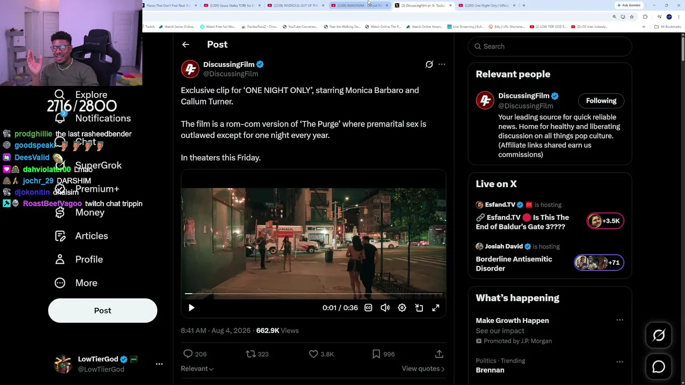The image size is (685, 385).
Task: Open the Fear the Walking Dead bookmark
Action: 343,27
